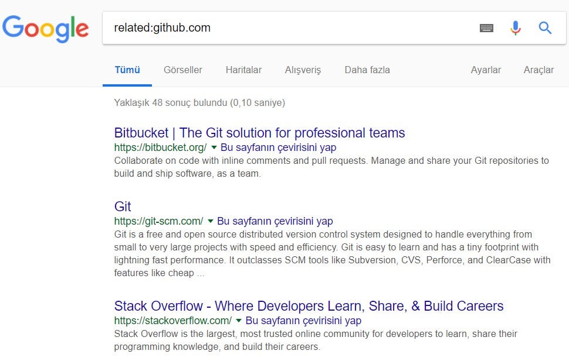Open the Stack Overflow result title
The image size is (569, 361).
(309, 306)
